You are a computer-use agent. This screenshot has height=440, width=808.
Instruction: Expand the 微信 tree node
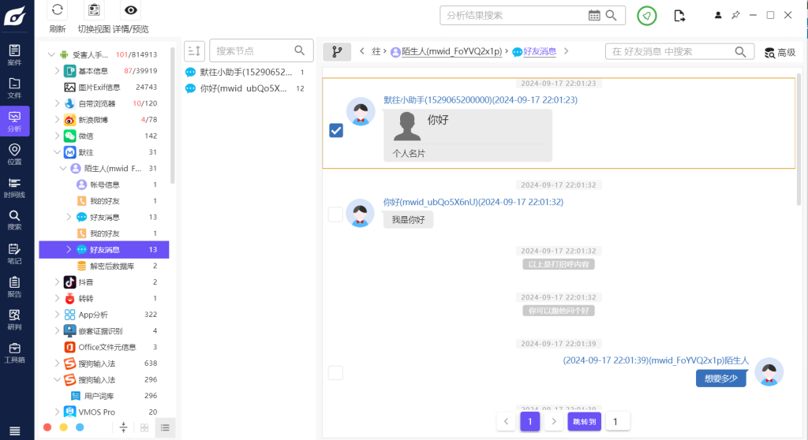[x=57, y=136]
